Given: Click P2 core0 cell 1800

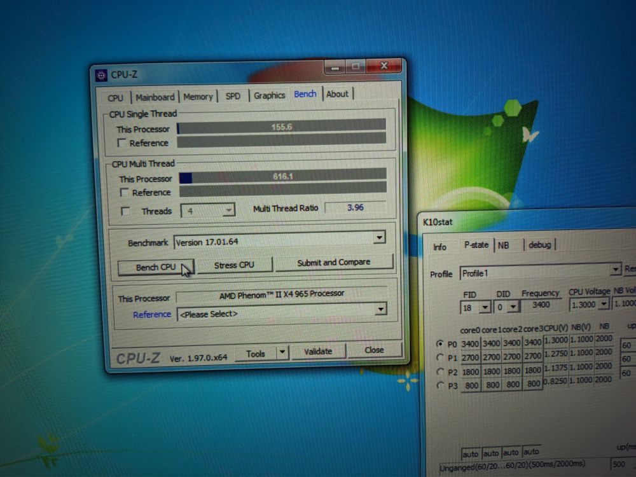Looking at the screenshot, I should point(471,371).
